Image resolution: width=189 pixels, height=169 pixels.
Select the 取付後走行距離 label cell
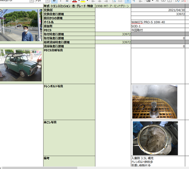[69, 38]
